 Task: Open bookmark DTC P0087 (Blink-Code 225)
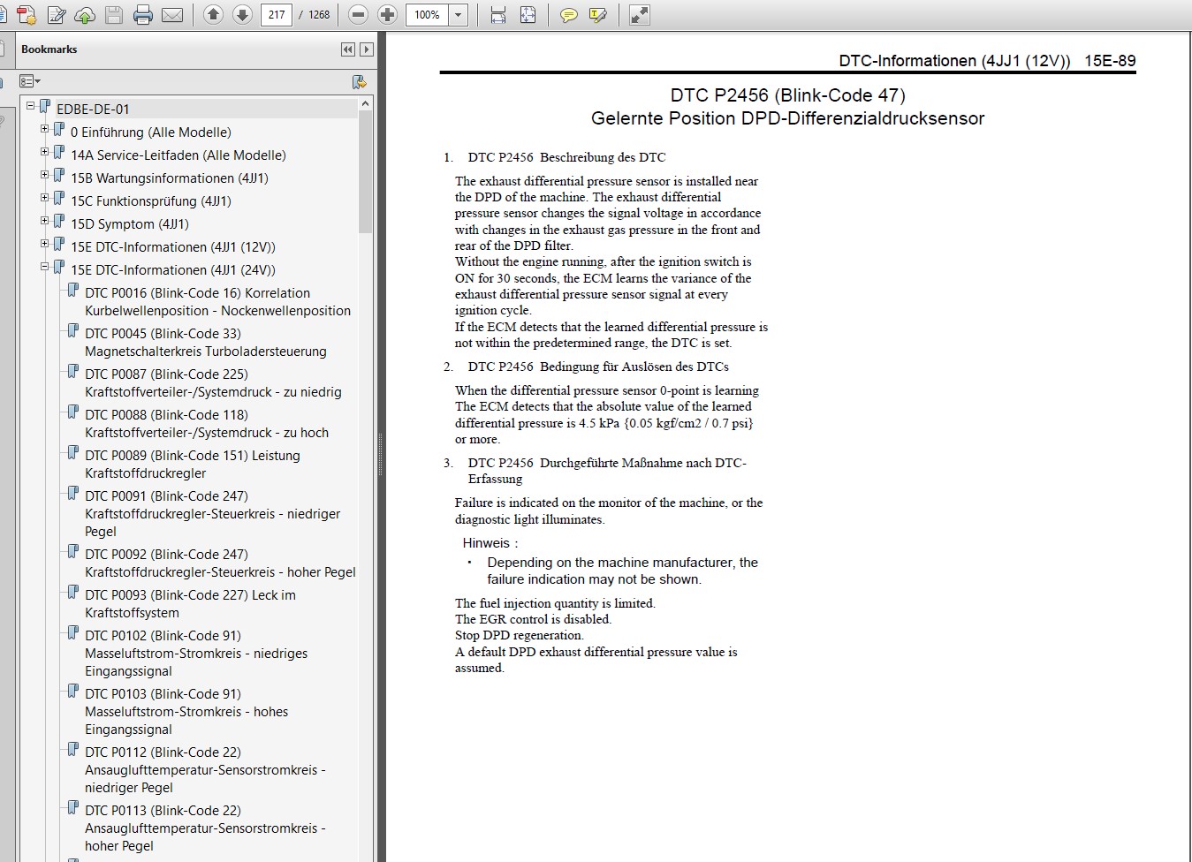click(213, 383)
